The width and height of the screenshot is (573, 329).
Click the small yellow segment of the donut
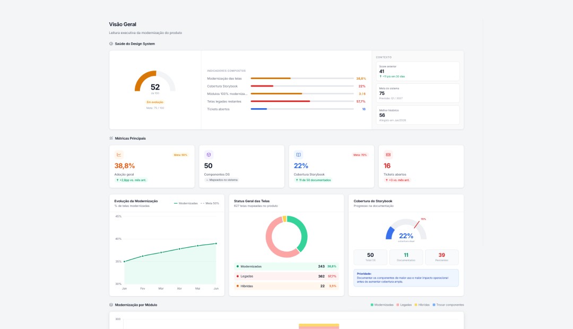(284, 219)
